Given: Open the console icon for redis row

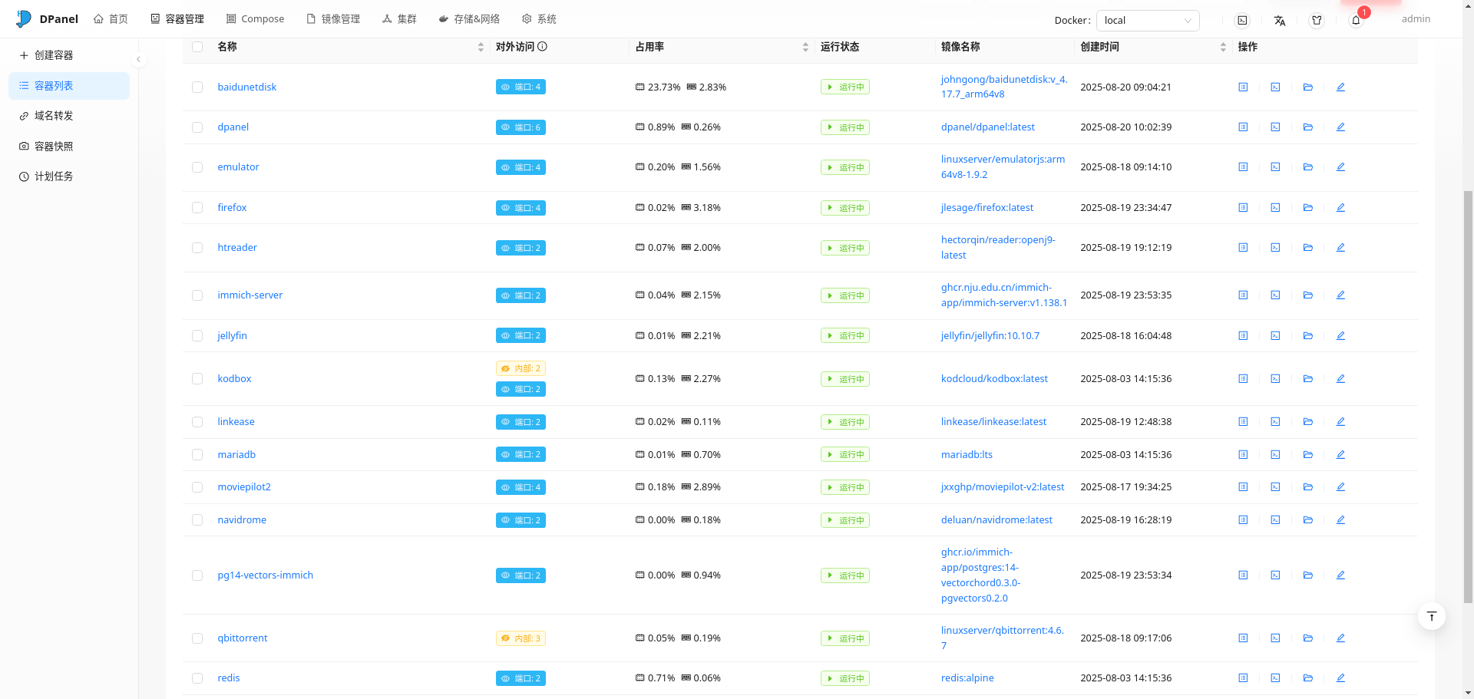Looking at the screenshot, I should pyautogui.click(x=1275, y=678).
